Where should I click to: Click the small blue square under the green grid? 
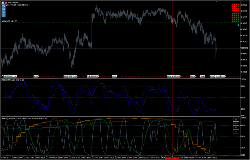click(238, 25)
